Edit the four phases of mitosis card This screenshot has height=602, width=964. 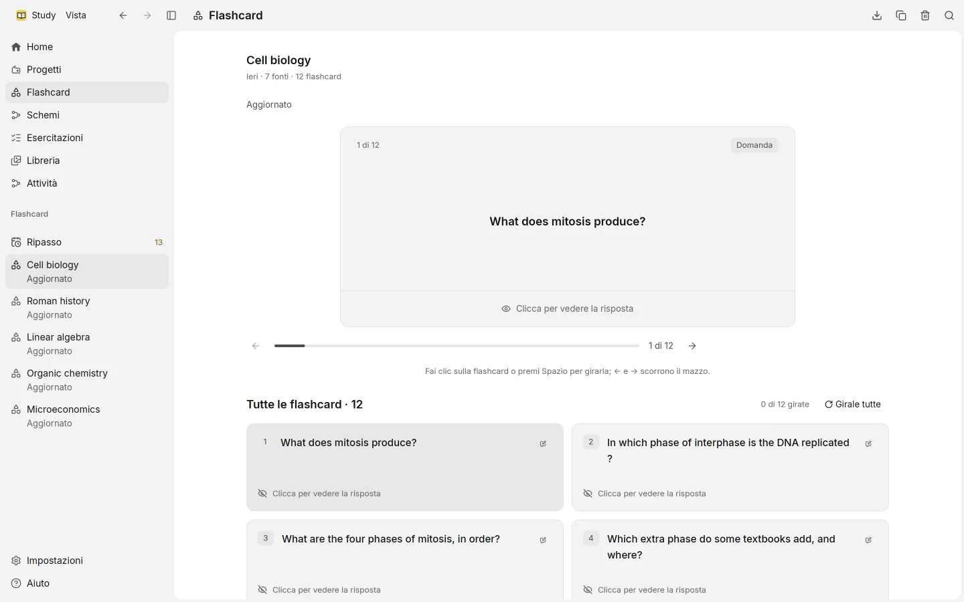tap(543, 540)
